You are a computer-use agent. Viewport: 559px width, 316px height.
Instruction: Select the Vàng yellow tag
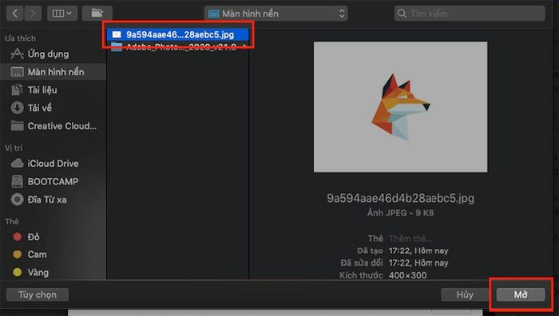(x=54, y=273)
